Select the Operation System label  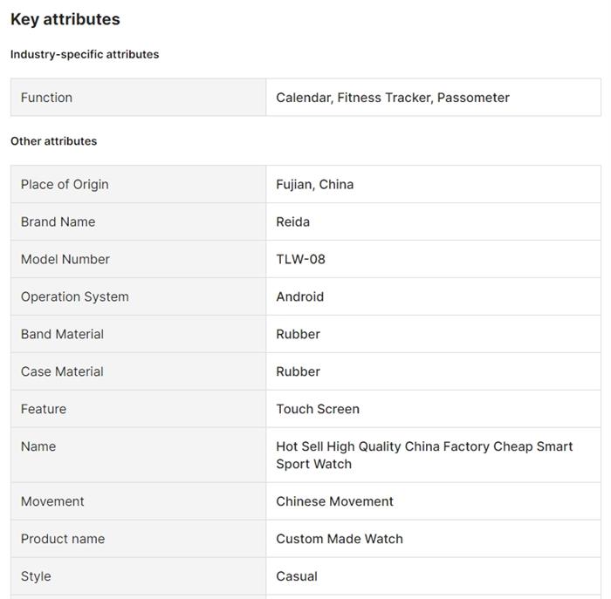(74, 296)
